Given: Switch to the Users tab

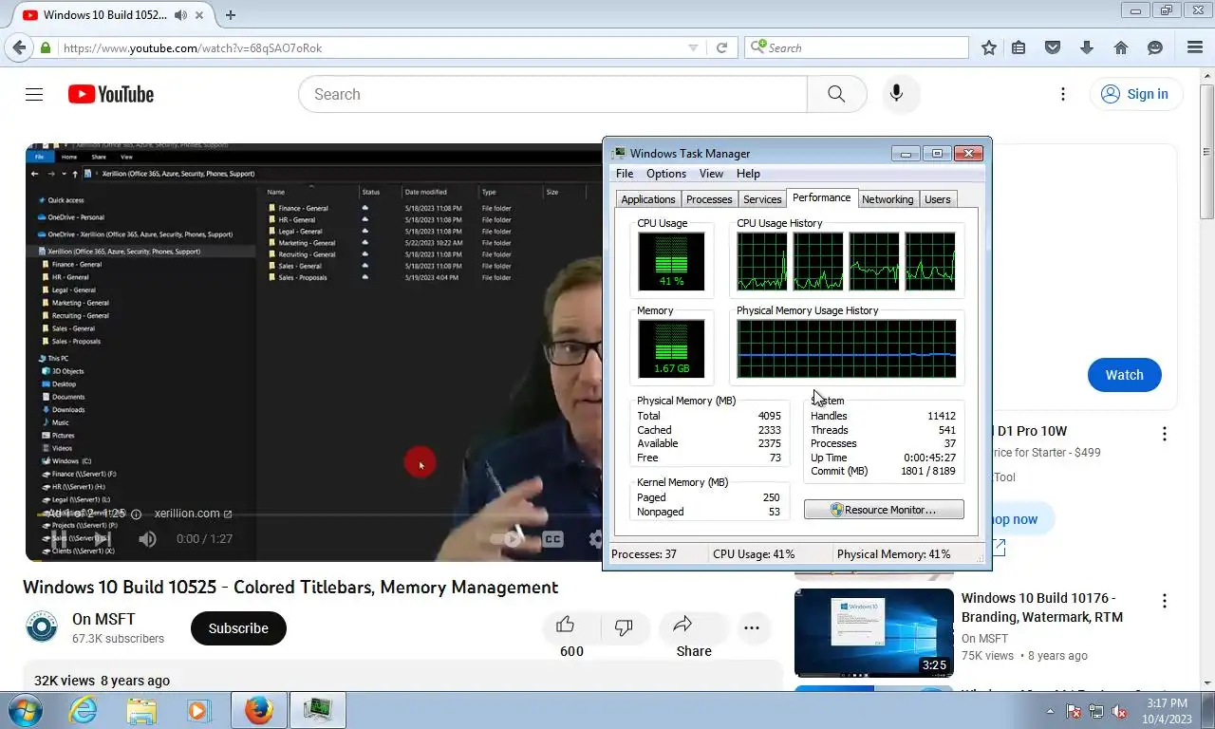Looking at the screenshot, I should point(938,199).
